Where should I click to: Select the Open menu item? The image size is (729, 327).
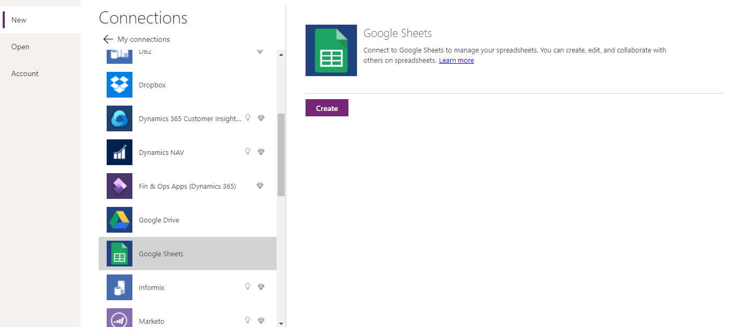40,47
